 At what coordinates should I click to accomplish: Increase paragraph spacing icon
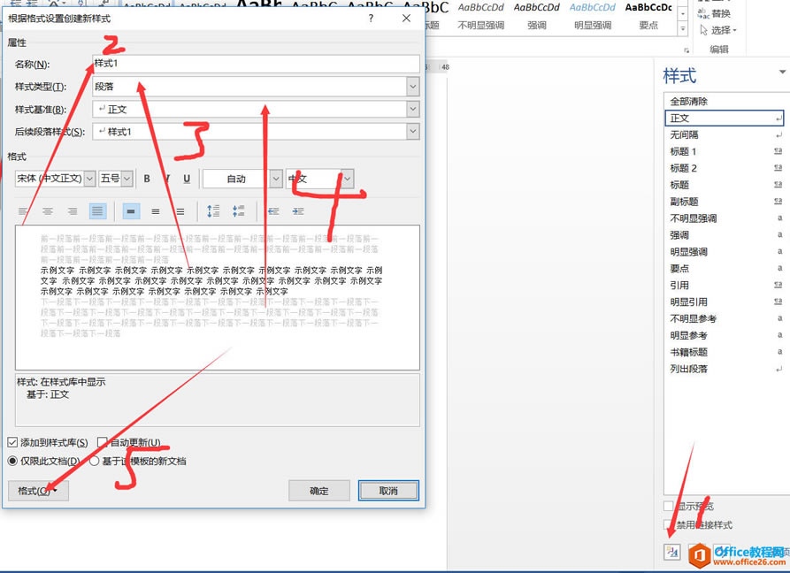[213, 211]
